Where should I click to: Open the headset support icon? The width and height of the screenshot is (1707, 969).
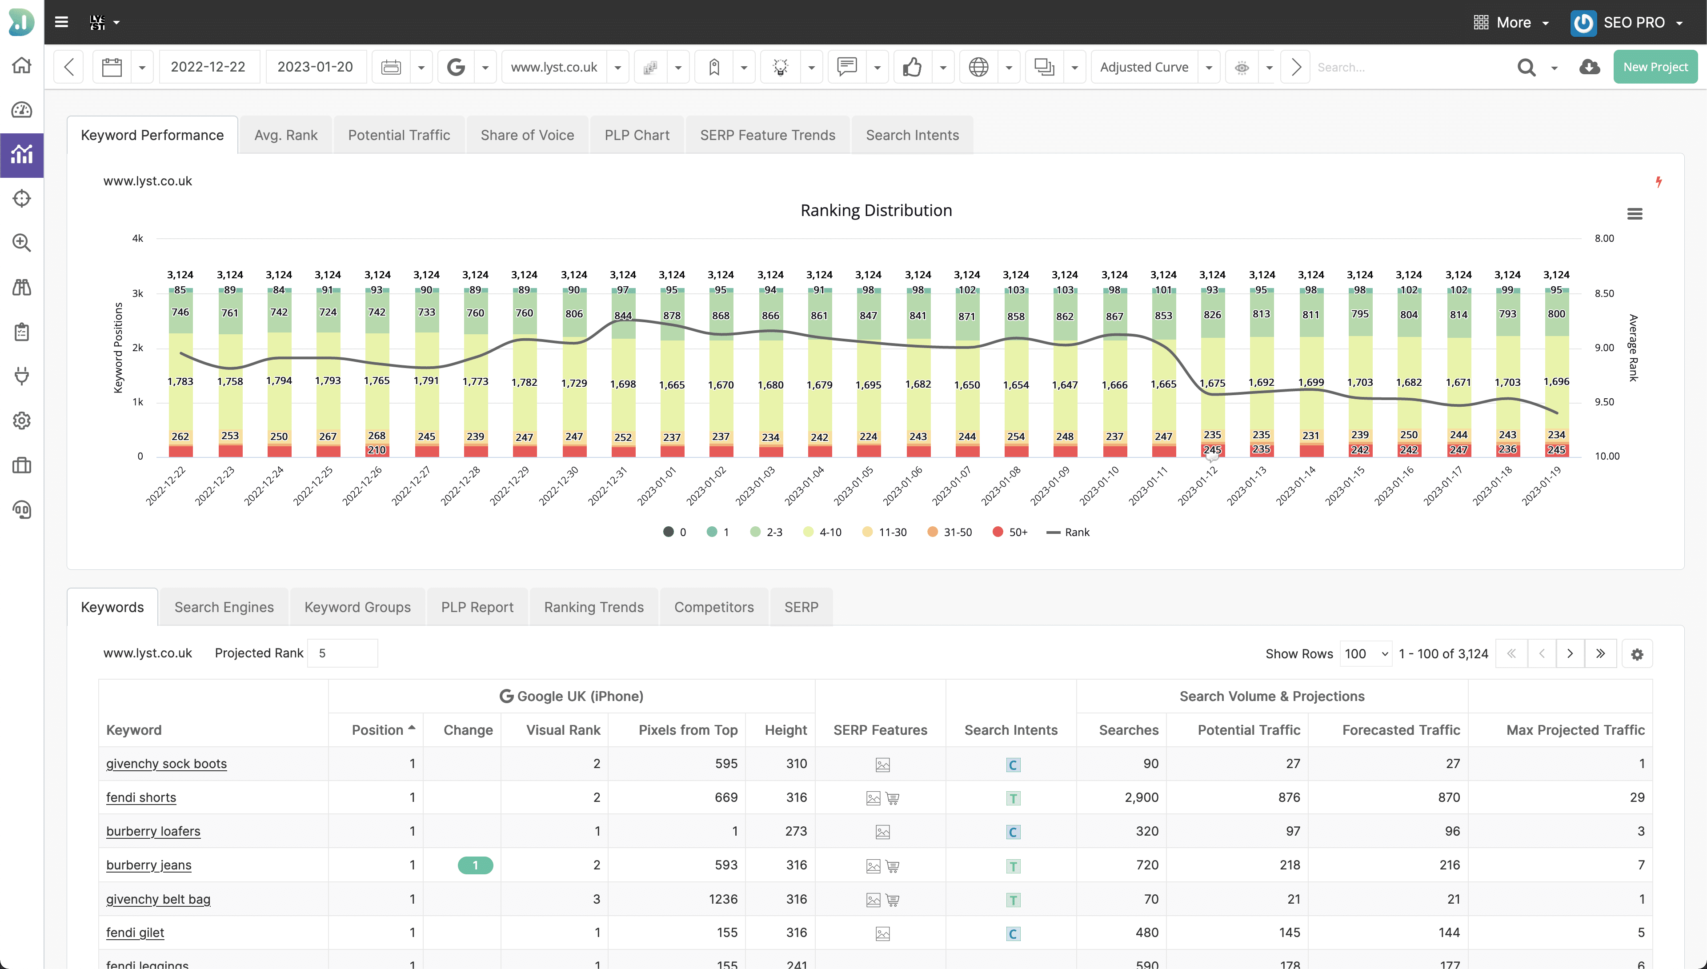click(x=22, y=510)
